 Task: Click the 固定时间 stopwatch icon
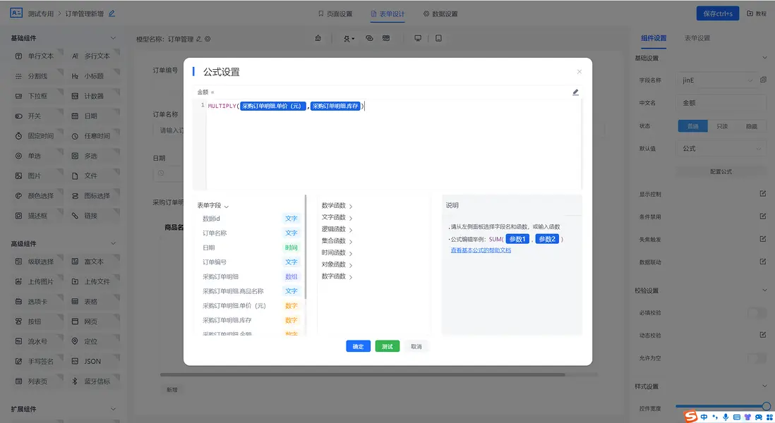(18, 136)
